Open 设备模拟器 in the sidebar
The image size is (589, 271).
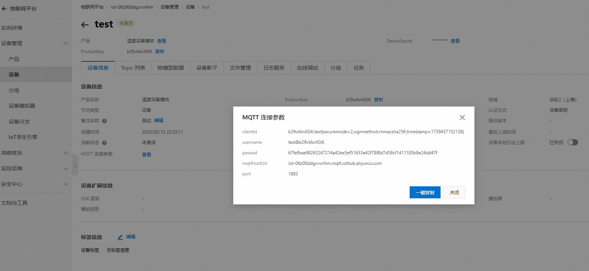22,106
